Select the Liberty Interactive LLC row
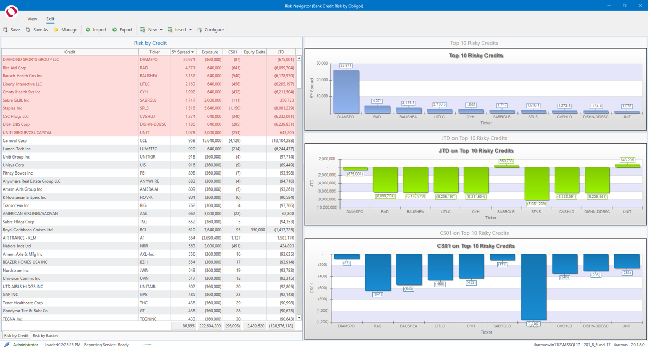Image resolution: width=648 pixels, height=348 pixels. 149,84
